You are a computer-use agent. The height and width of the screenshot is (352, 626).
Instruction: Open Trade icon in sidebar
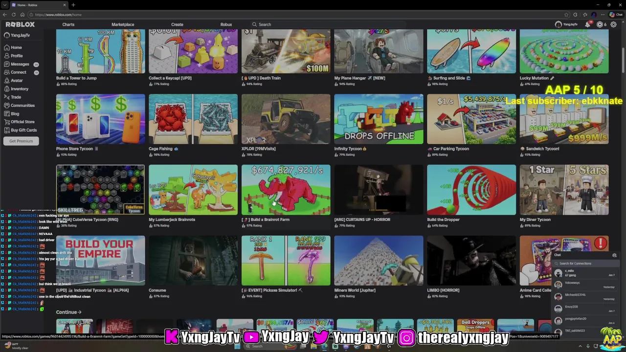(x=6, y=97)
